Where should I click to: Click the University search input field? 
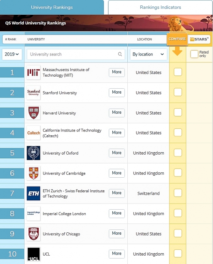pyautogui.click(x=76, y=54)
